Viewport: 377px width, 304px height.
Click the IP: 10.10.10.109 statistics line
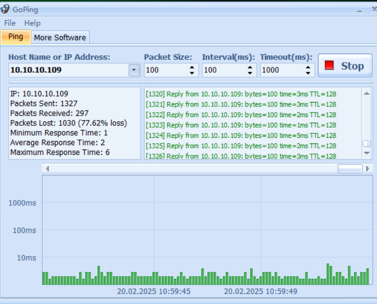(x=39, y=93)
